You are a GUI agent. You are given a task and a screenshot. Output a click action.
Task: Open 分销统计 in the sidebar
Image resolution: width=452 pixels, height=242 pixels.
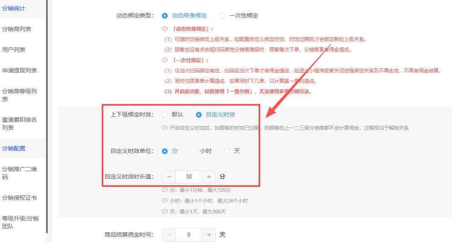click(x=14, y=8)
